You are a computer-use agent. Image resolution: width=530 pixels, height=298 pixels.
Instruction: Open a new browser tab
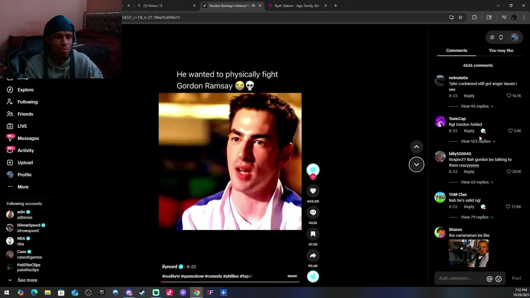335,6
